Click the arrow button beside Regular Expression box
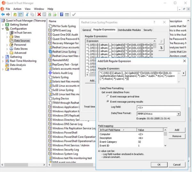 point(184,73)
